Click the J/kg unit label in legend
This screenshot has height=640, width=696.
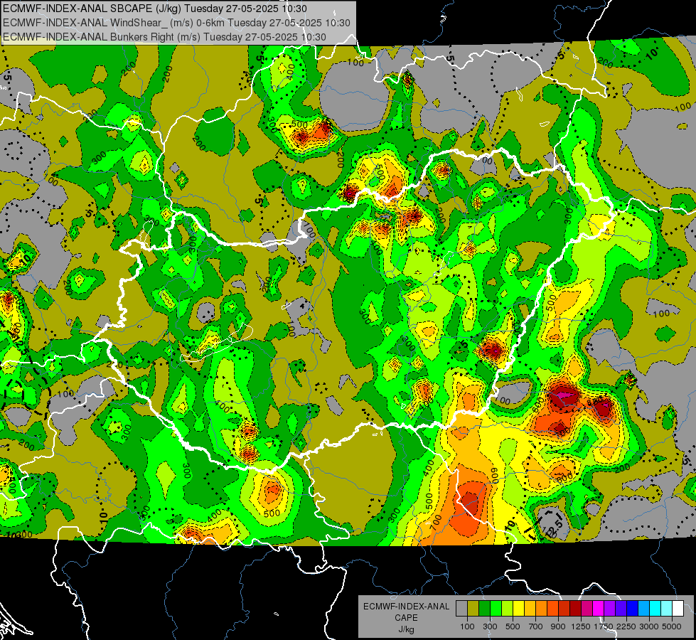[406, 629]
